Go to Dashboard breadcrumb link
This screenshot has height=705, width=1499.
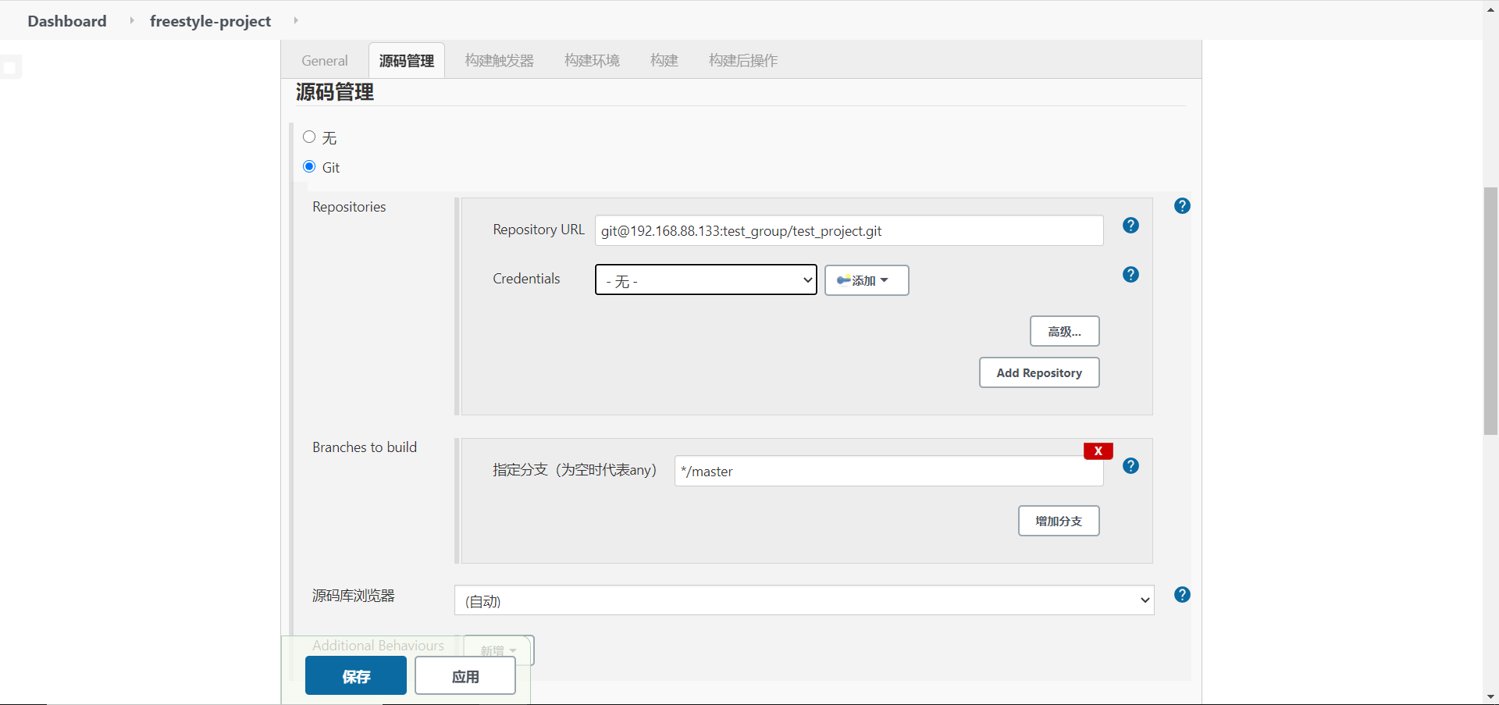click(67, 21)
